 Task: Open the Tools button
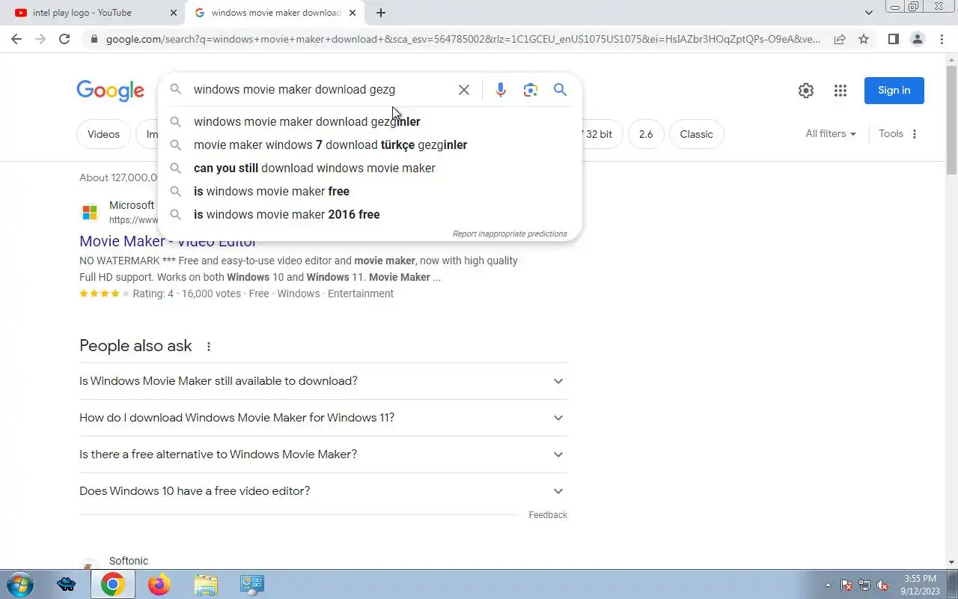[x=891, y=134]
